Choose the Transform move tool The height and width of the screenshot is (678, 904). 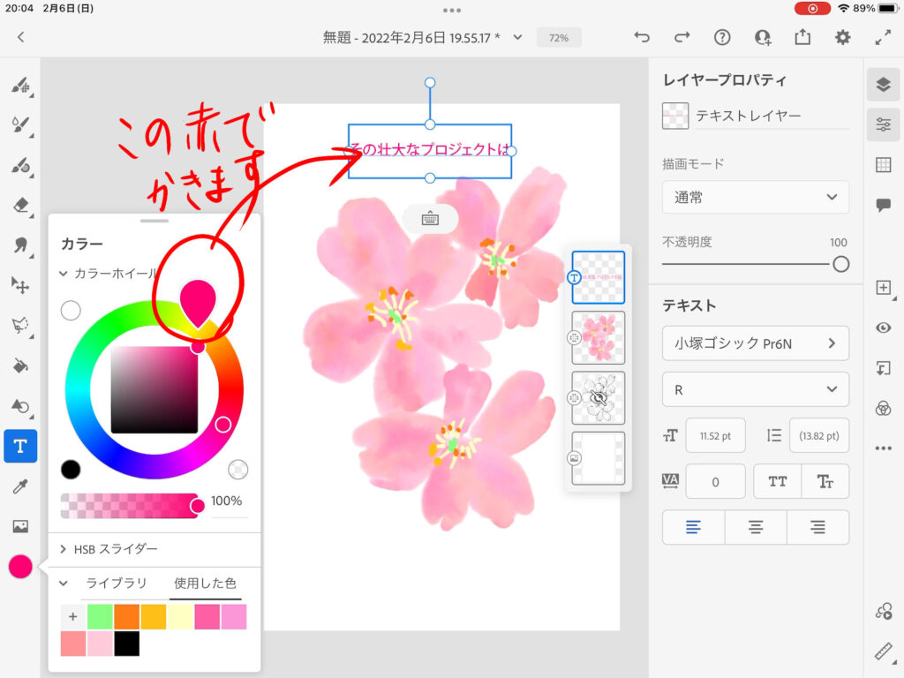(x=20, y=284)
